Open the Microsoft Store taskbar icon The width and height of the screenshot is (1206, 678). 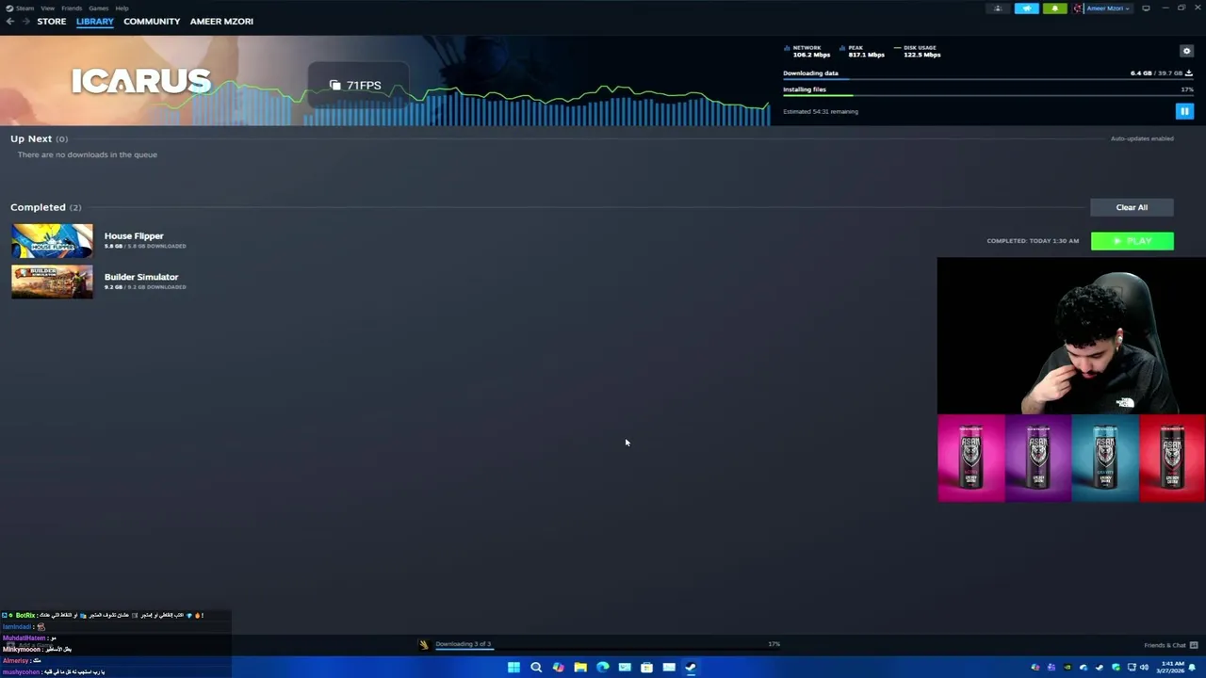click(646, 668)
